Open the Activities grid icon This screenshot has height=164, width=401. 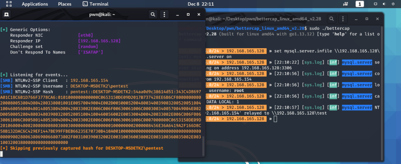[x=9, y=4]
